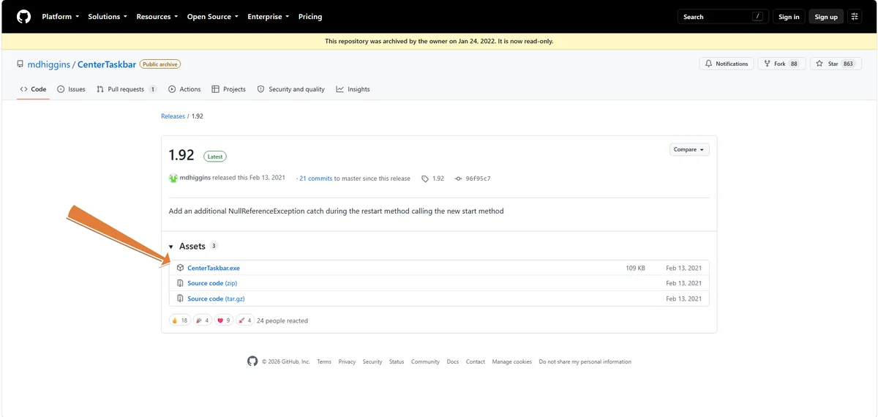Expand the Enterprise menu

coord(268,16)
